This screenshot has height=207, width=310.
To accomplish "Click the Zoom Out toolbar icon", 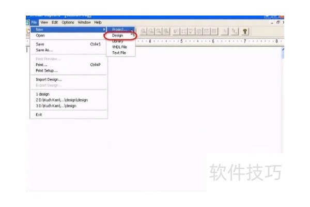I will [x=151, y=32].
